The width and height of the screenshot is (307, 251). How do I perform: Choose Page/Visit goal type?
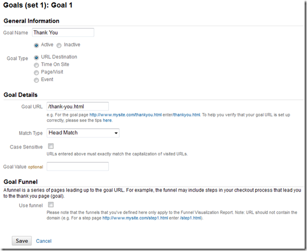36,73
